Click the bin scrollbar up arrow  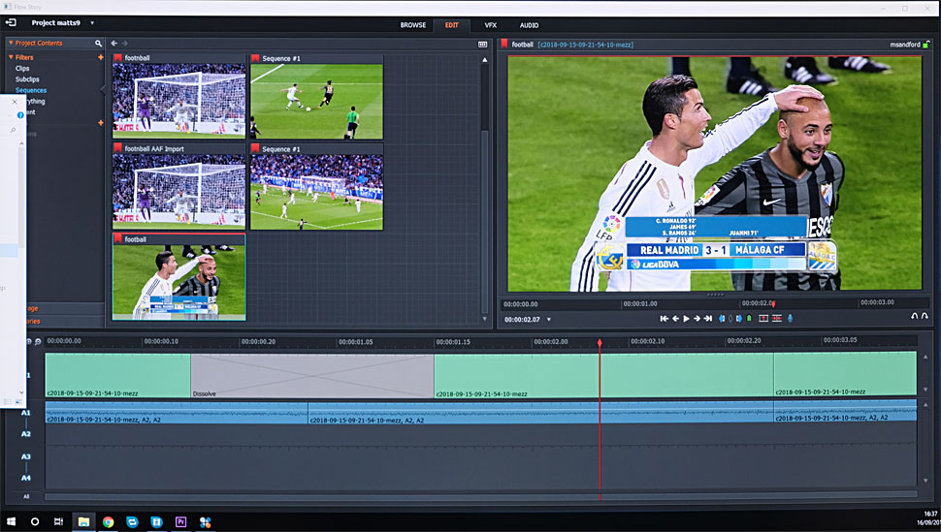(x=485, y=60)
